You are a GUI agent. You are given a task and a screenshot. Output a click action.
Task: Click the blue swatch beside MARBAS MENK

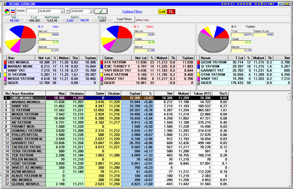click(5, 66)
